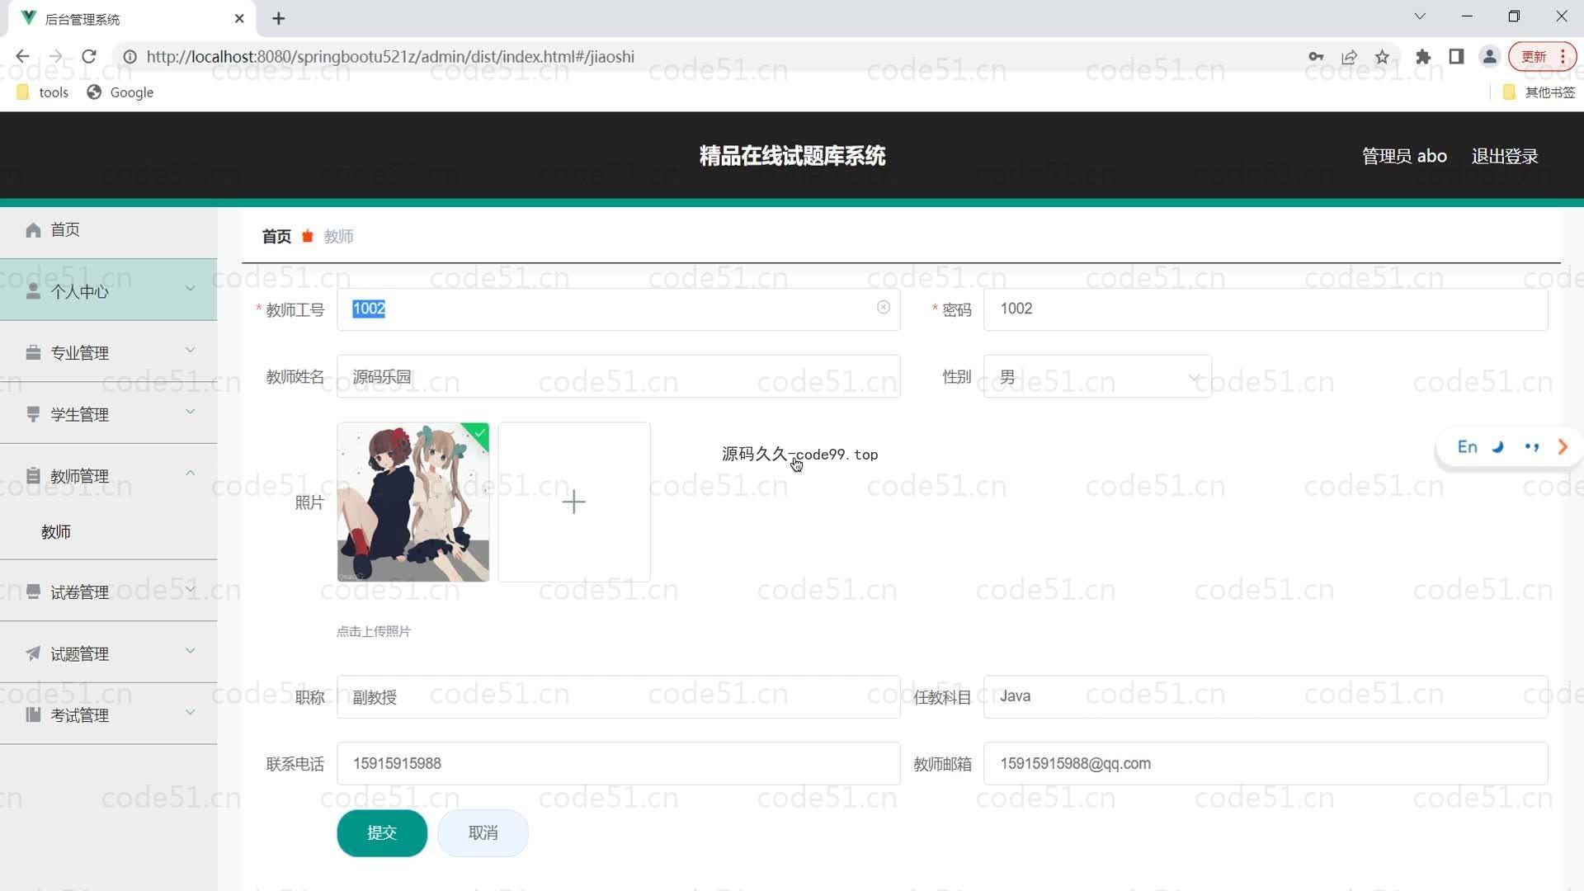The width and height of the screenshot is (1584, 891).
Task: Click the 教师姓名 input field
Action: [x=618, y=376]
